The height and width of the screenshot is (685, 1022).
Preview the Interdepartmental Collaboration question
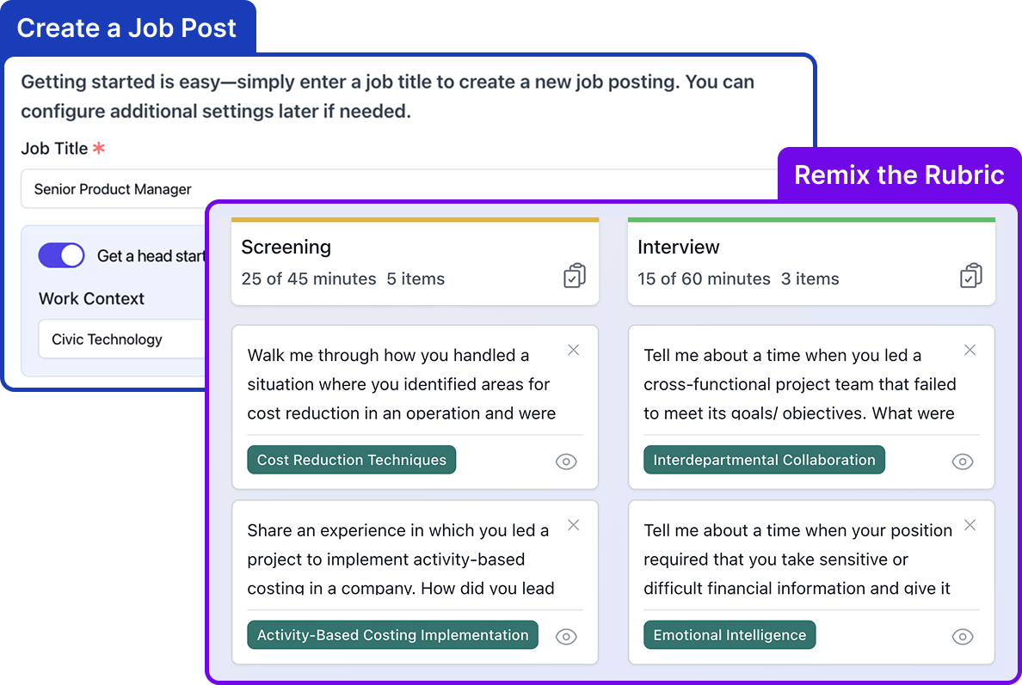962,462
